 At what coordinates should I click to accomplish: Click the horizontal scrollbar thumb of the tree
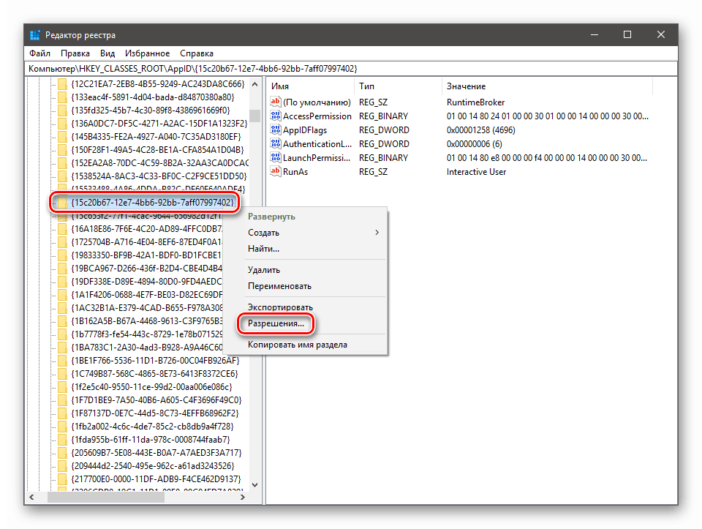(x=105, y=498)
